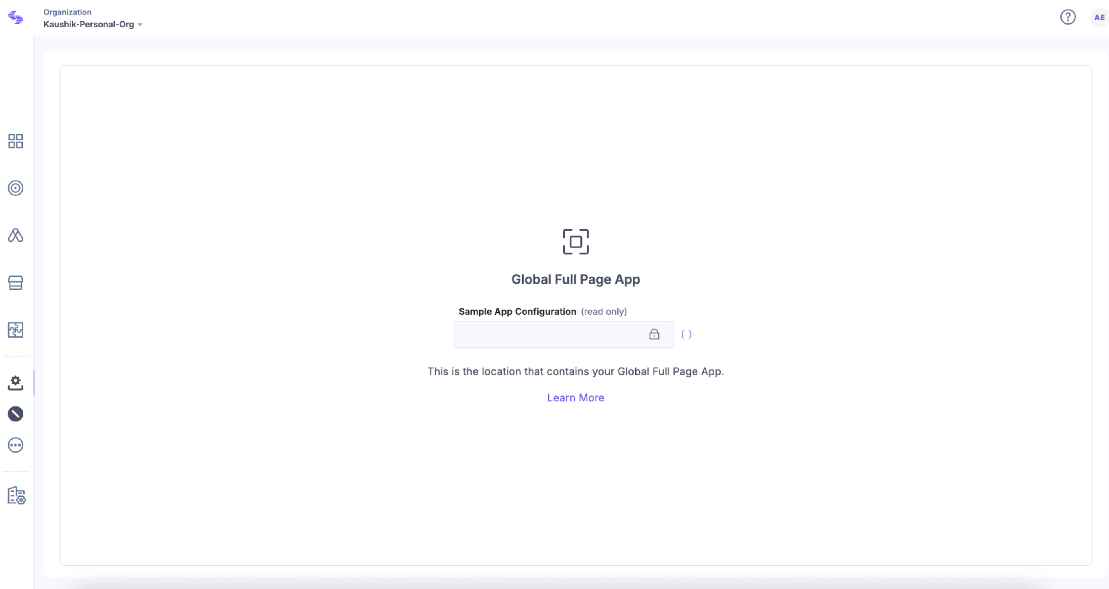Click the full page frame icon above heading

(x=576, y=242)
